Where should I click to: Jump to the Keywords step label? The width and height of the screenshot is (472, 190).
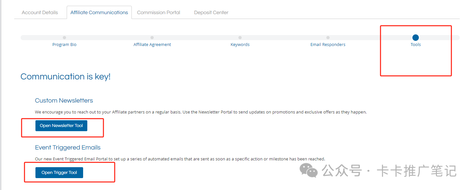240,45
